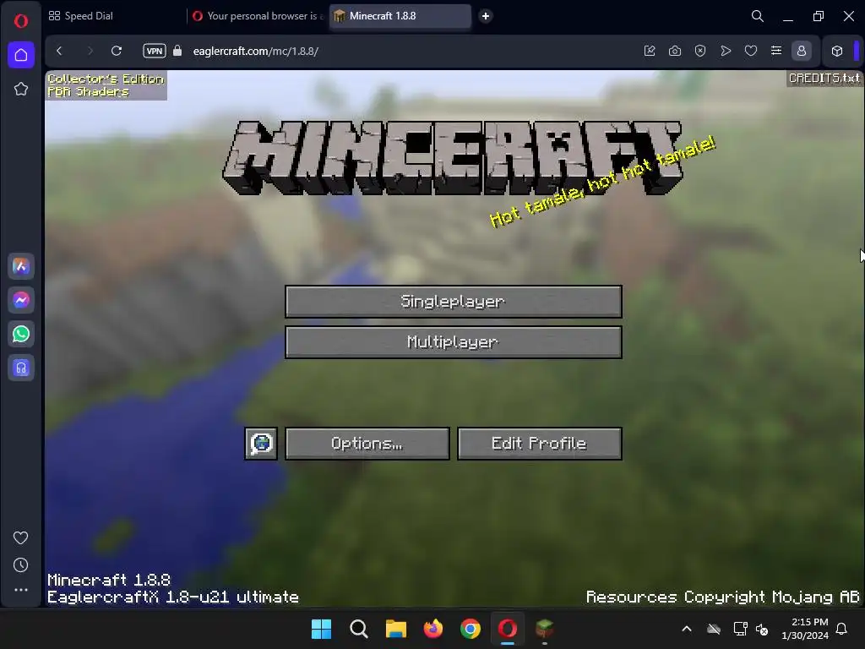Open the Multiplayer server list
Screen dimensions: 865x649
coord(453,342)
